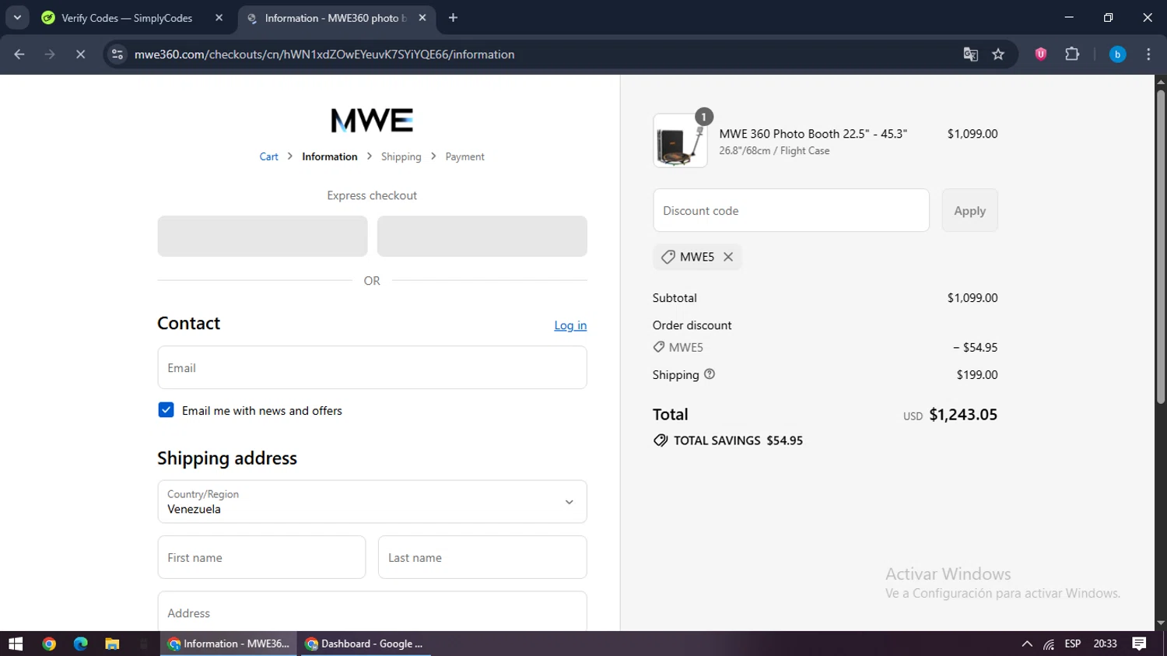The width and height of the screenshot is (1167, 656).
Task: Open the Chrome profile avatar
Action: [1117, 54]
